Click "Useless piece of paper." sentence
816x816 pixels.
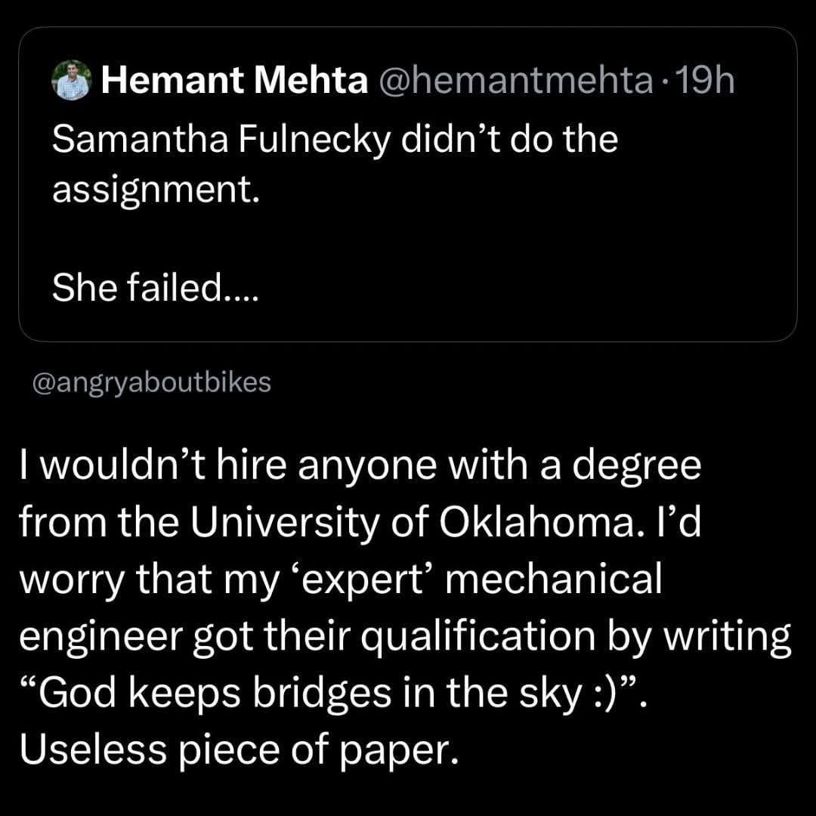click(239, 750)
